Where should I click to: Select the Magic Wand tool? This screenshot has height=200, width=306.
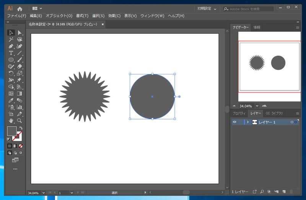(x=11, y=39)
